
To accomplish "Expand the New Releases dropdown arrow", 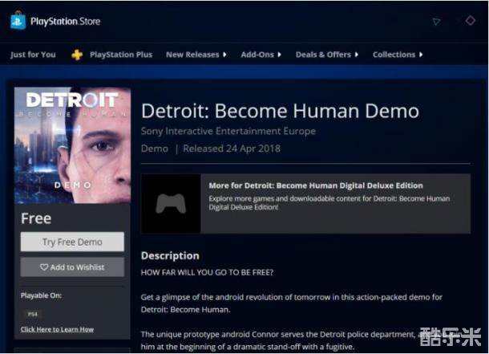I will click(224, 55).
